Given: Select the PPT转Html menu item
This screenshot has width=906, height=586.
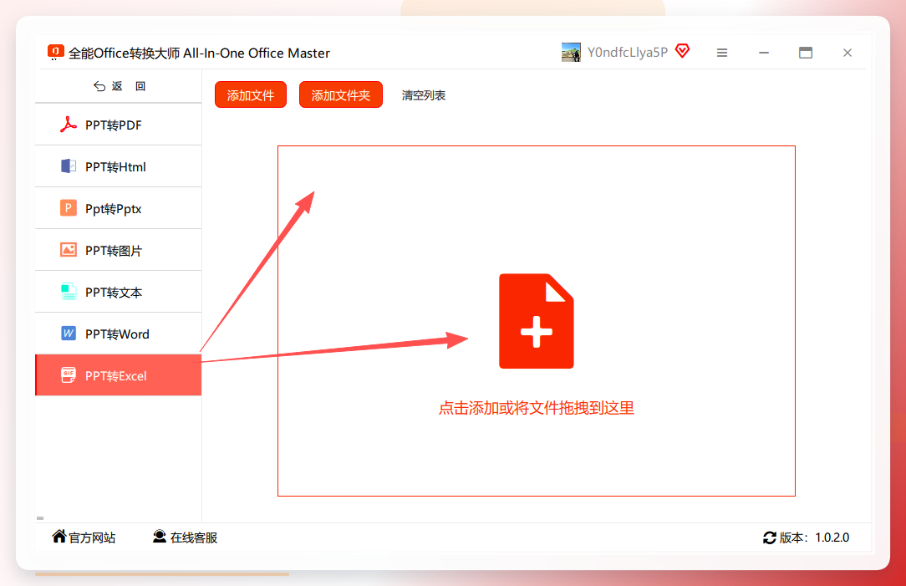Looking at the screenshot, I should click(x=119, y=166).
